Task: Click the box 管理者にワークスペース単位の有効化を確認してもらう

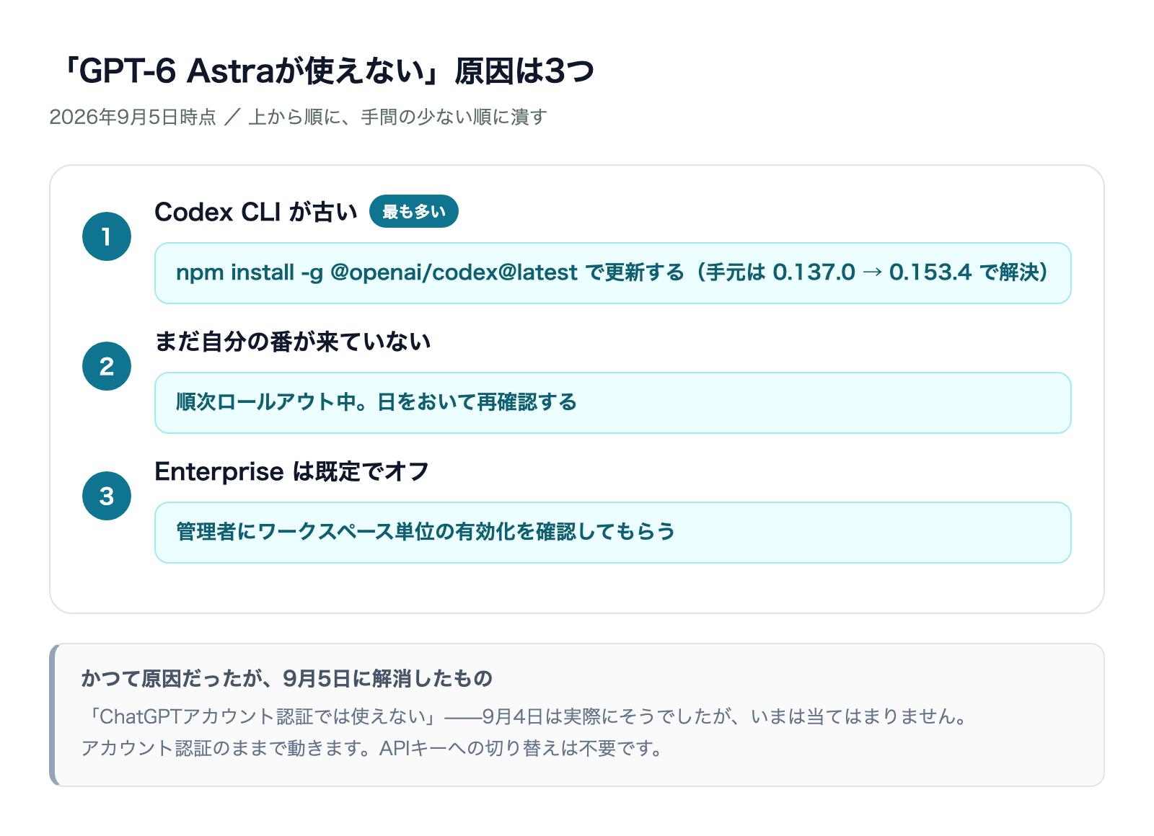Action: [613, 533]
